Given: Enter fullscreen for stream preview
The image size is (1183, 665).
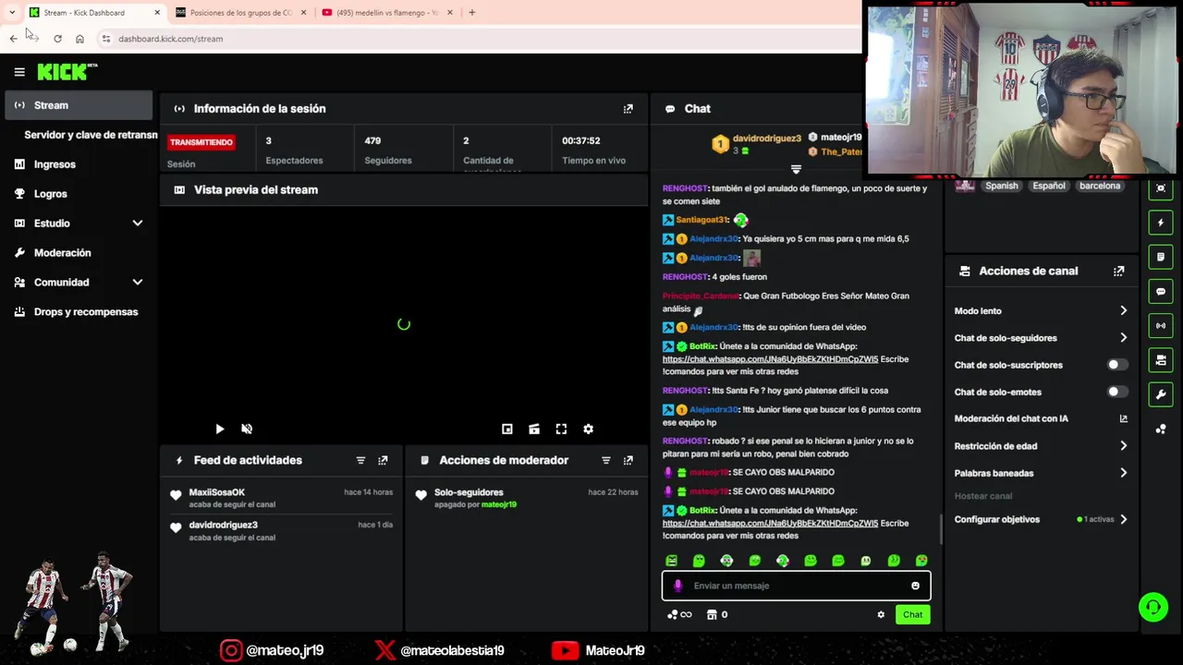Looking at the screenshot, I should click(561, 429).
